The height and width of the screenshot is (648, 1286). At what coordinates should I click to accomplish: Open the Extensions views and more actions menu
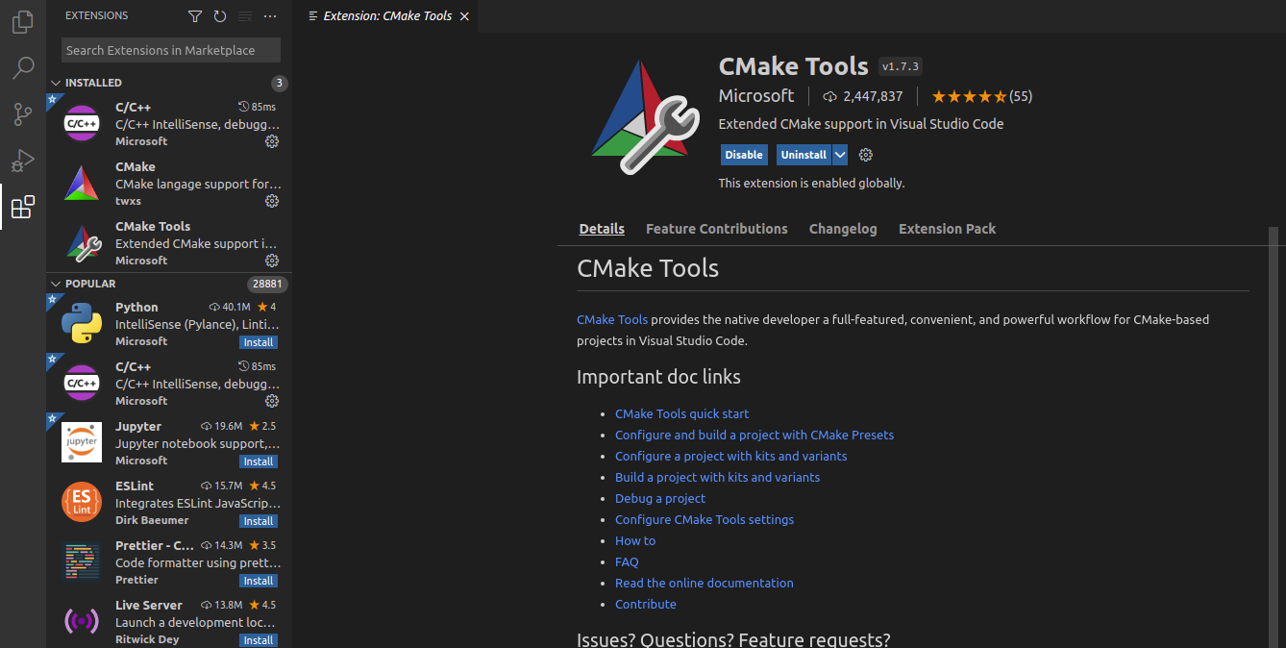[270, 16]
